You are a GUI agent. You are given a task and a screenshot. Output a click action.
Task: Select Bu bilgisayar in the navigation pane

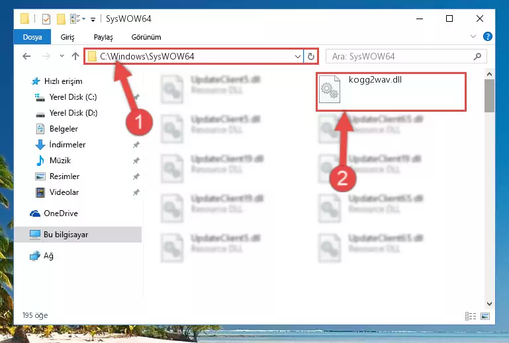[66, 235]
